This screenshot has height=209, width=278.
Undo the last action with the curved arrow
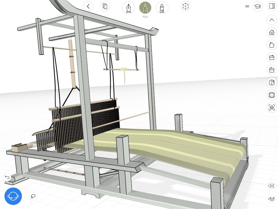pyautogui.click(x=7, y=177)
